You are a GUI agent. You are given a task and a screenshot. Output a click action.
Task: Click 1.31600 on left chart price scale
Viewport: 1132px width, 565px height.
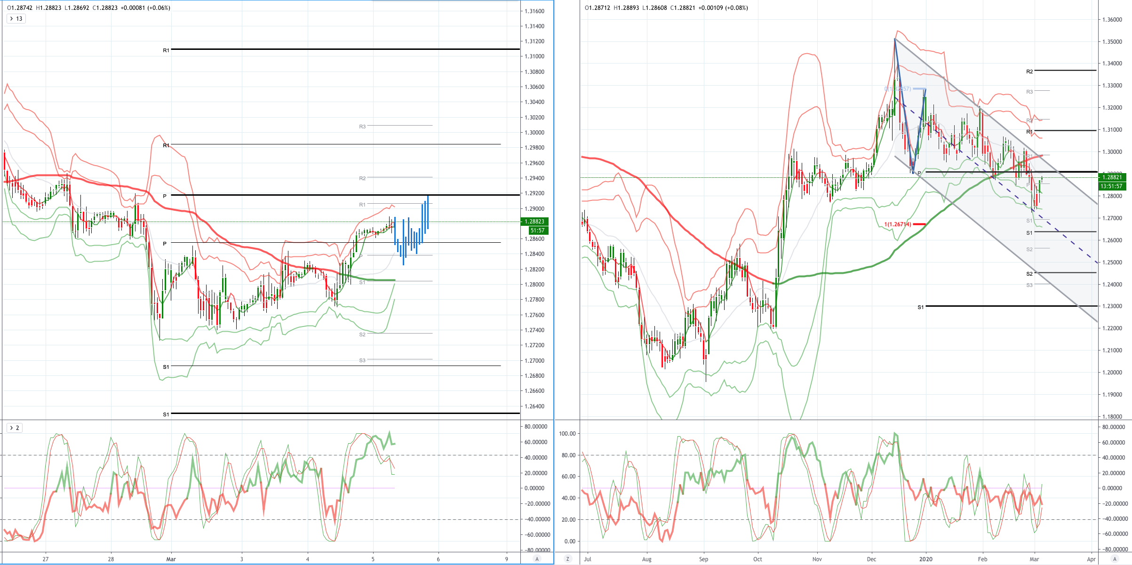point(534,11)
